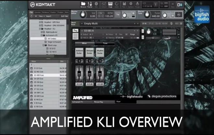Open the Options gear icon
The width and height of the screenshot is (214, 135).
click(x=131, y=5)
